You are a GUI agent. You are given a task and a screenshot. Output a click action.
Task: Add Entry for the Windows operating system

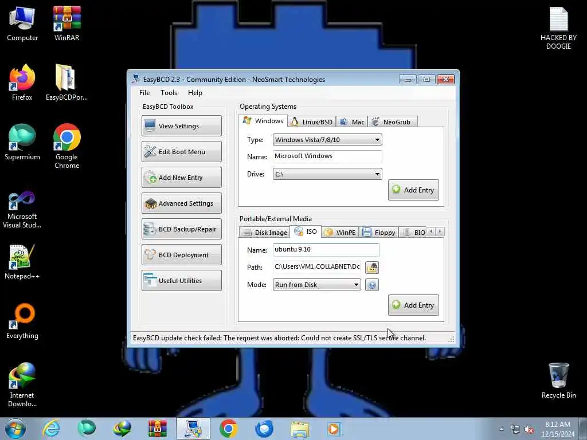point(413,190)
